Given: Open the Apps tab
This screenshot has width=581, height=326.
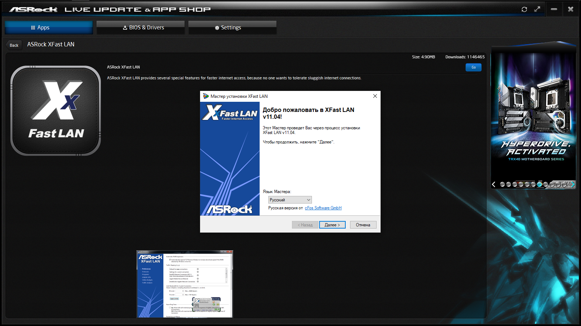Looking at the screenshot, I should (49, 28).
